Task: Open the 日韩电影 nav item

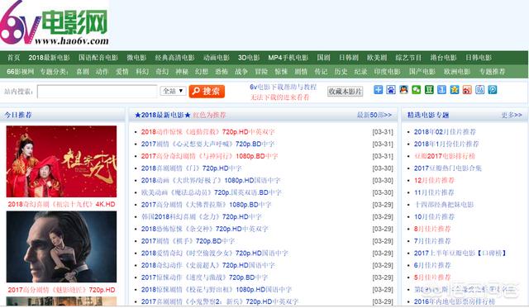Action: (479, 58)
